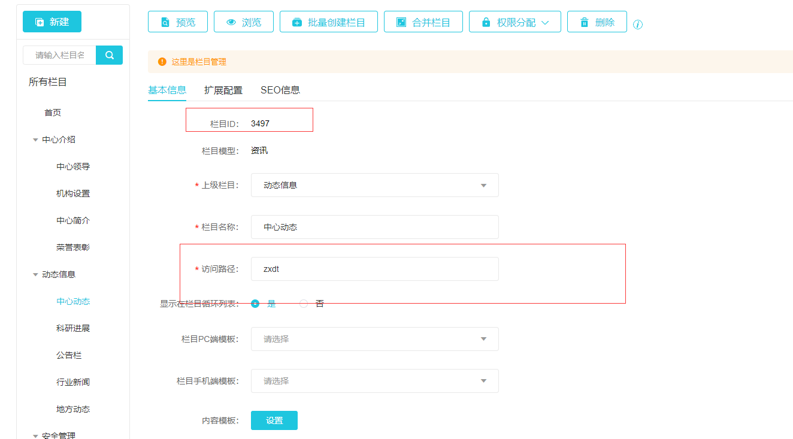Click the 合并栏目 merge button
Viewport: 793px width, 439px height.
(x=423, y=22)
